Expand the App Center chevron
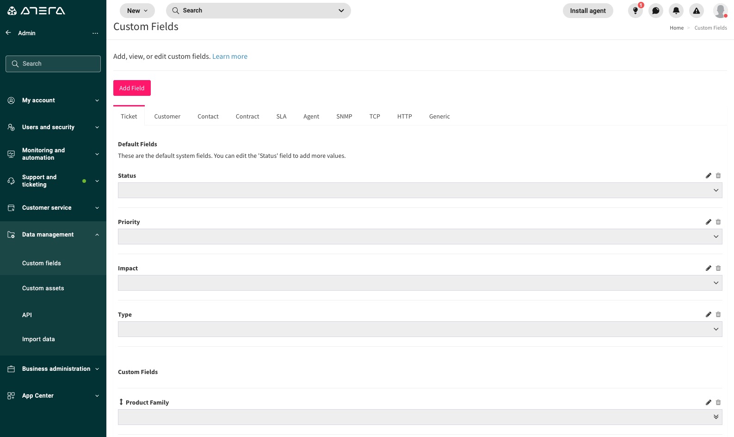 pyautogui.click(x=97, y=396)
